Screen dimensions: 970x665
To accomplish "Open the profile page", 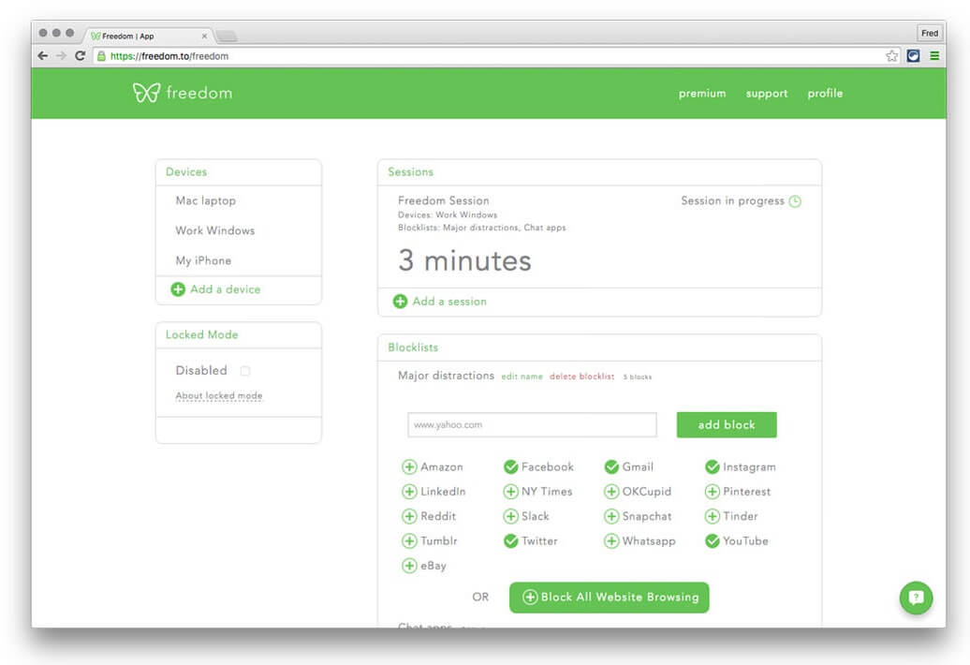I will [825, 94].
